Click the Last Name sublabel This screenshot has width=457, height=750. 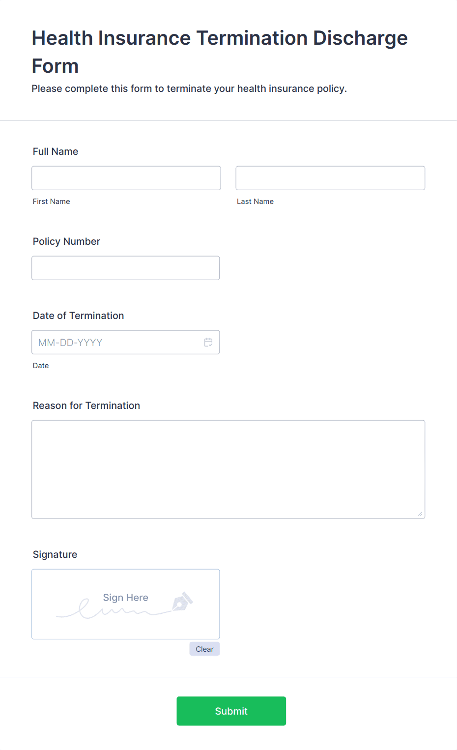pos(256,202)
